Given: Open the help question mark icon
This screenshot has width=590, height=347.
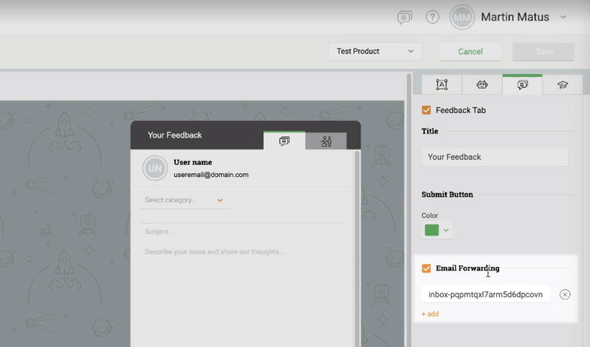Looking at the screenshot, I should [x=432, y=18].
